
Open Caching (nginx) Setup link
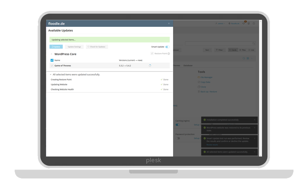tap(196, 125)
